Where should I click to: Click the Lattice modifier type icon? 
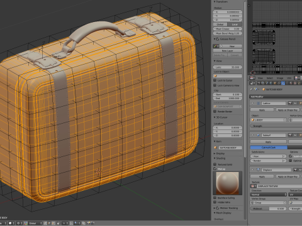click(259, 104)
